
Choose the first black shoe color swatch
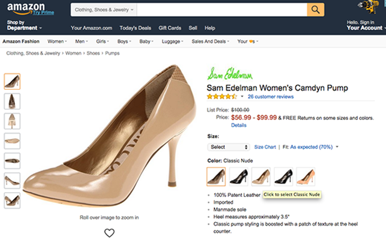click(x=239, y=176)
